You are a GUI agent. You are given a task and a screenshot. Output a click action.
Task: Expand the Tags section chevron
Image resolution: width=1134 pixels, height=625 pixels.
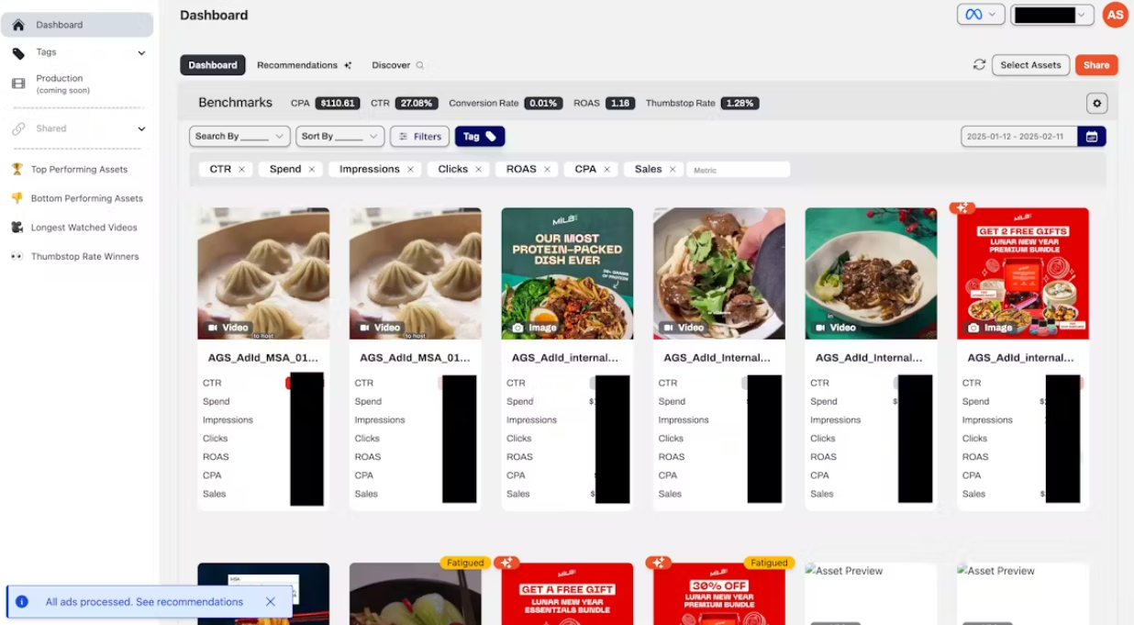point(141,53)
